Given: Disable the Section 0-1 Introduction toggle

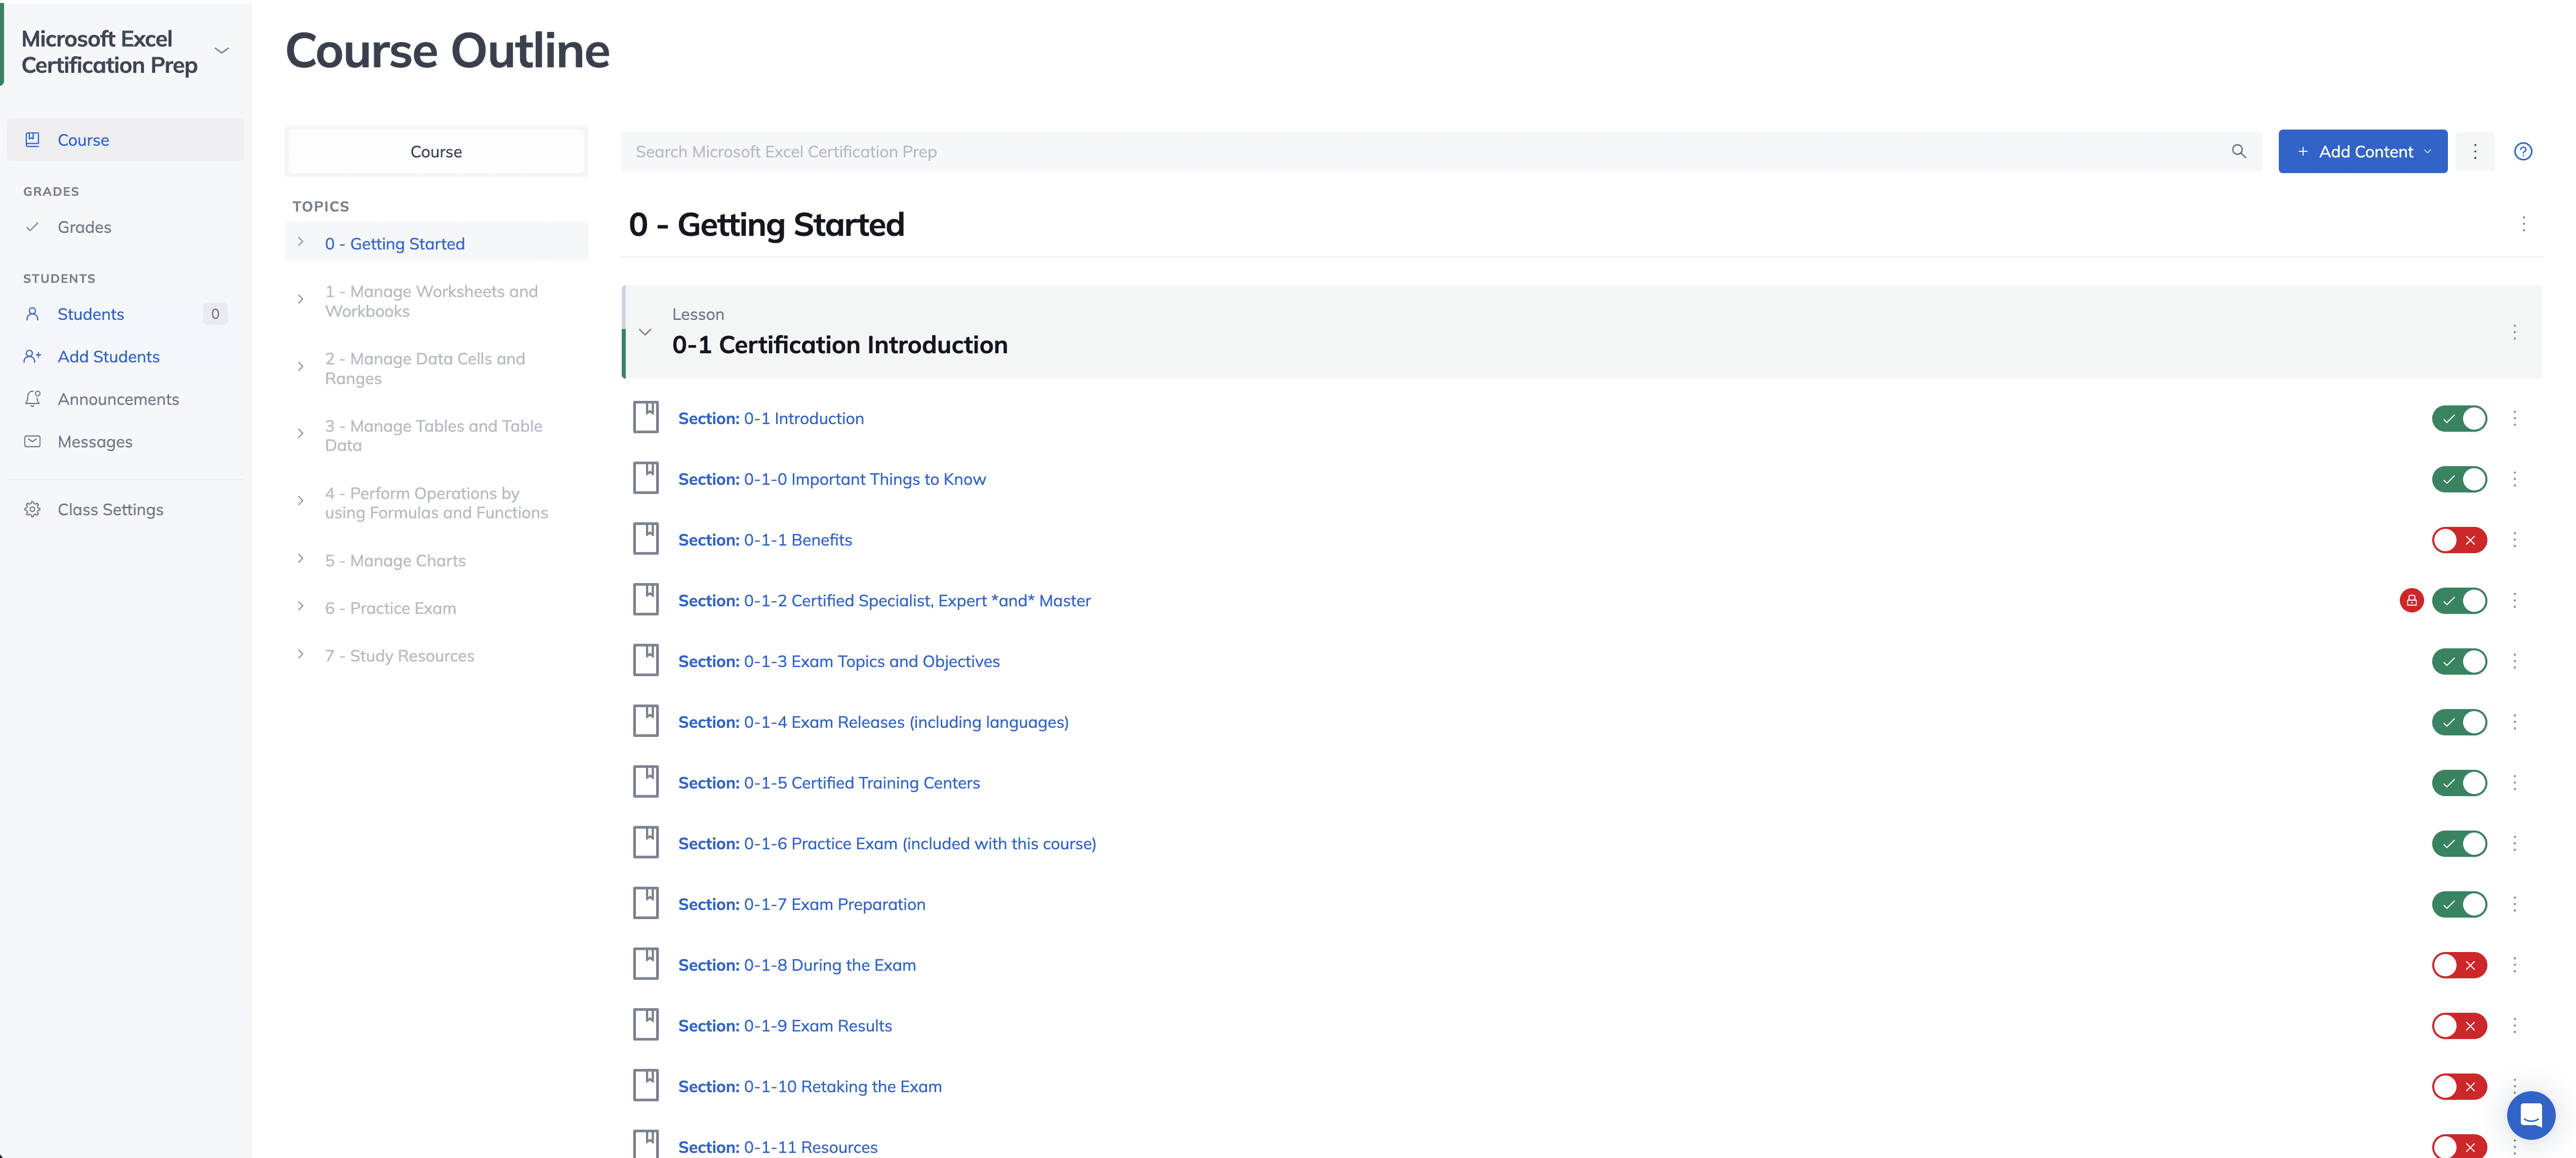Looking at the screenshot, I should click(2459, 418).
